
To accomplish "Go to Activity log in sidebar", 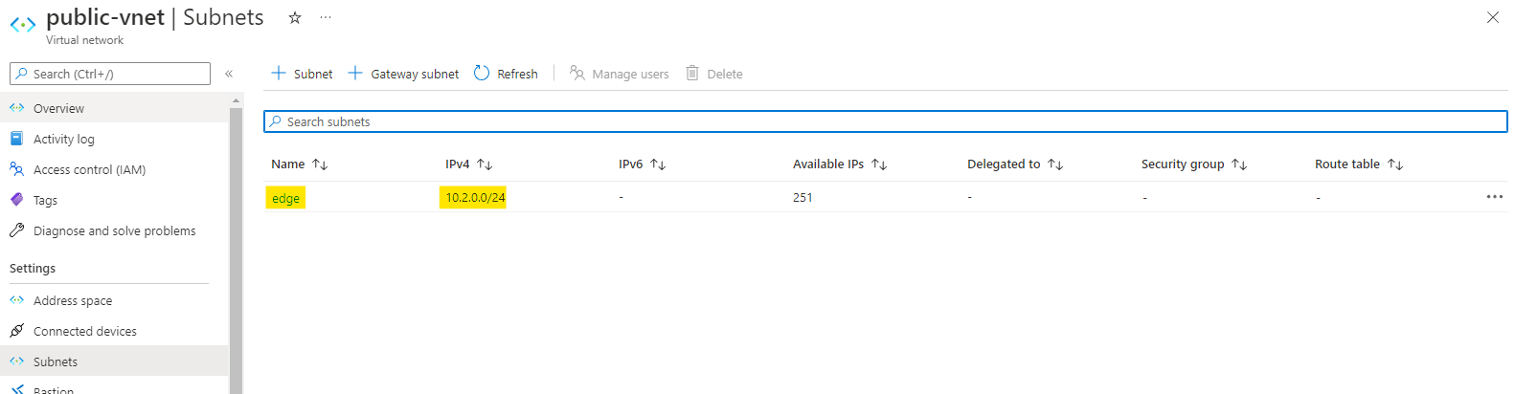I will coord(63,140).
